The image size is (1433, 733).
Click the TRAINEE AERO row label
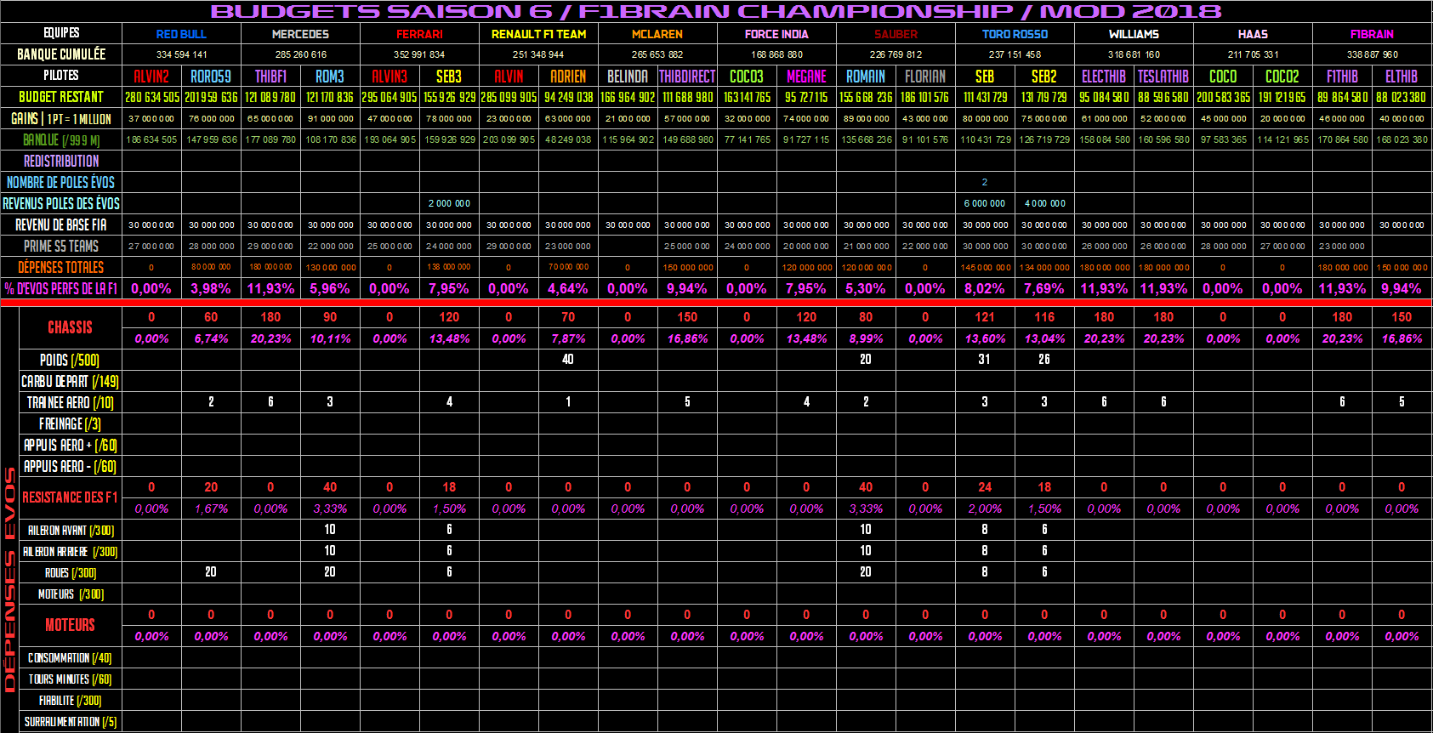[70, 402]
